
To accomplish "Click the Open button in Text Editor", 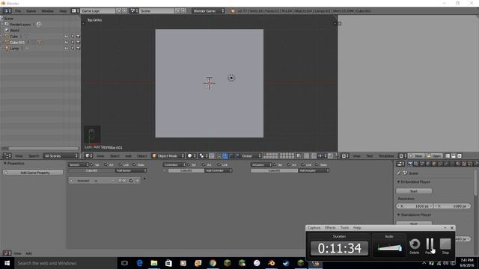I will click(x=434, y=156).
